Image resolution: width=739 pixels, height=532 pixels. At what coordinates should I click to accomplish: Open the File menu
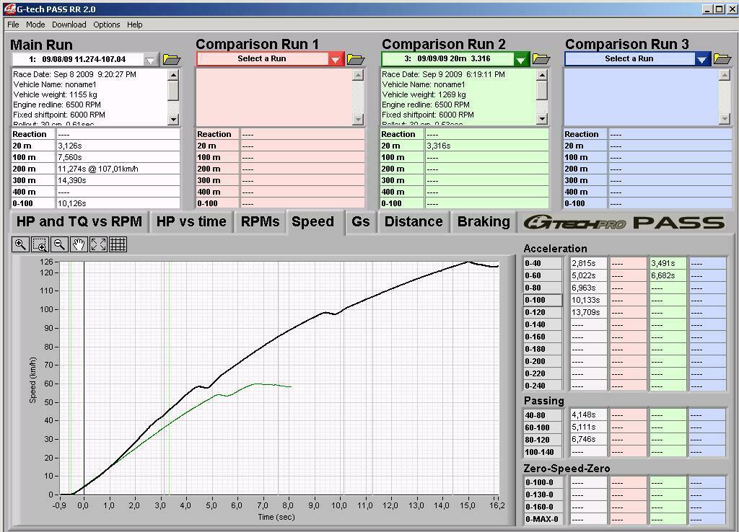[x=13, y=25]
